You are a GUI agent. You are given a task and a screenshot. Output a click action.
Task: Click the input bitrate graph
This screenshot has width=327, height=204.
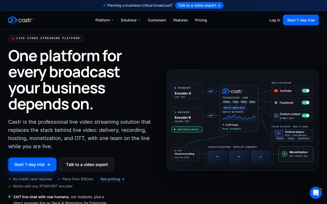click(x=239, y=118)
